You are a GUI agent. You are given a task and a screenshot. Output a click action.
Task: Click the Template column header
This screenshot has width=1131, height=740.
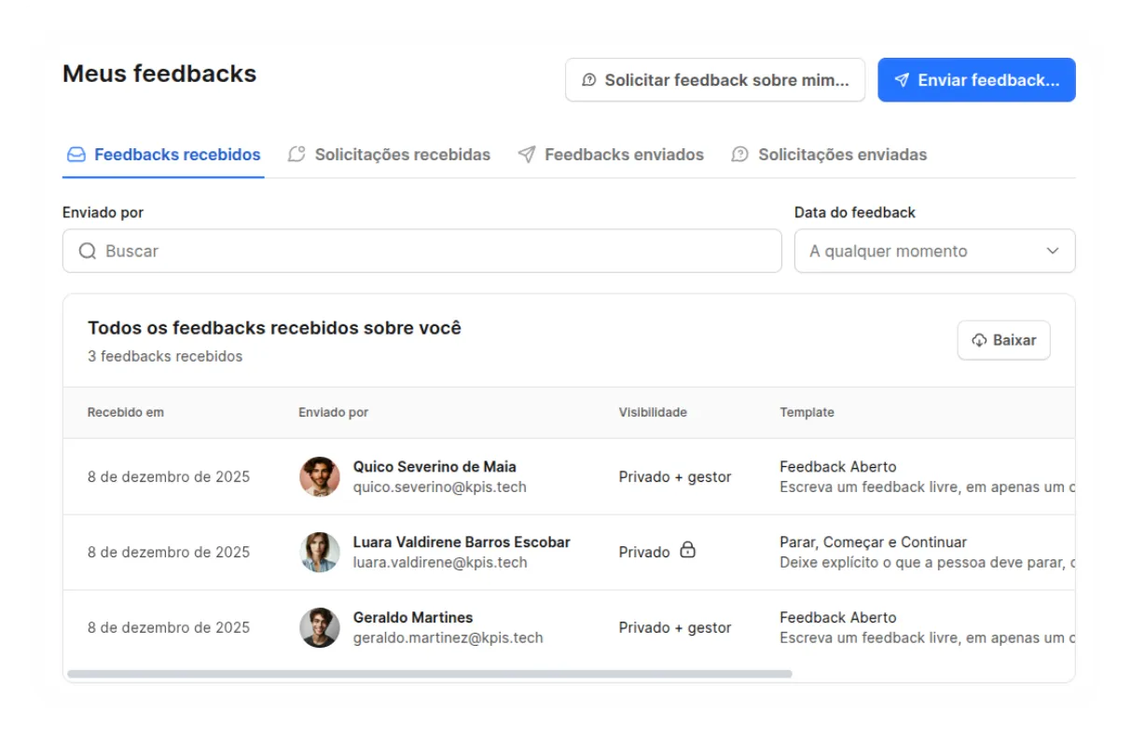807,412
